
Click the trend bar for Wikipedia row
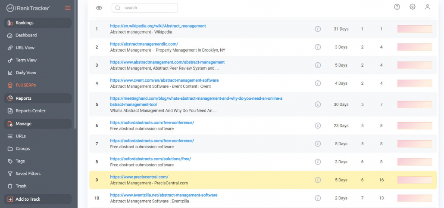point(415,29)
